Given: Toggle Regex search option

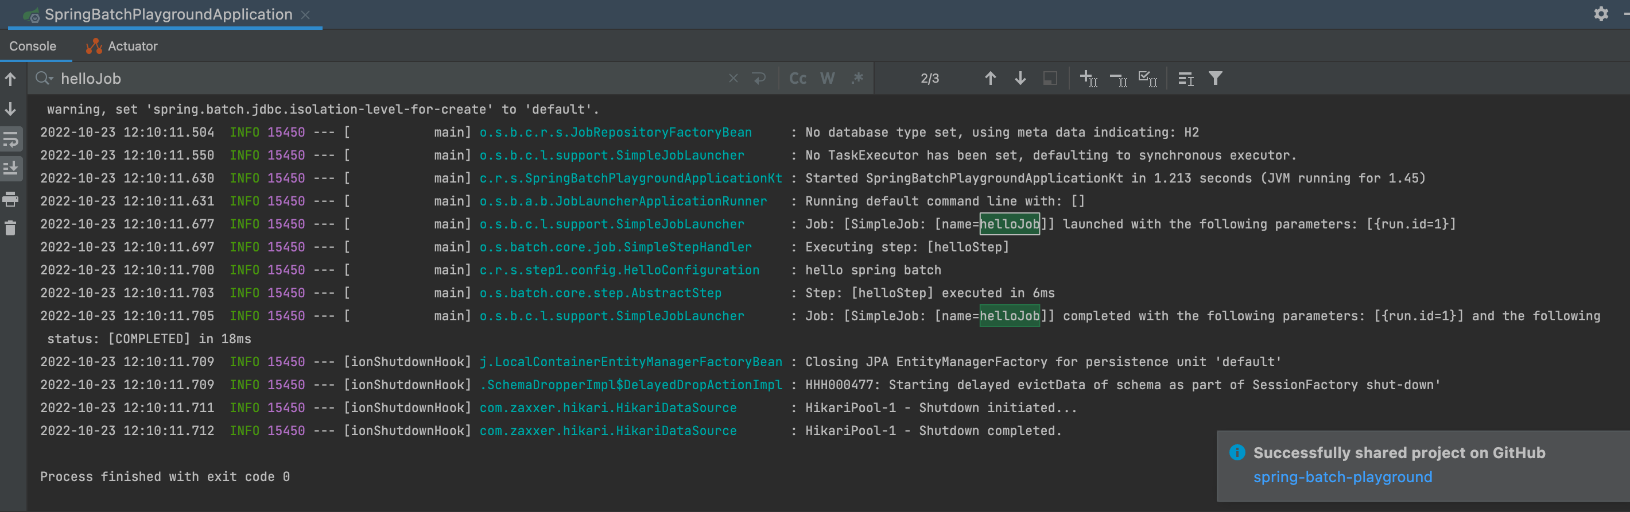Looking at the screenshot, I should point(857,79).
